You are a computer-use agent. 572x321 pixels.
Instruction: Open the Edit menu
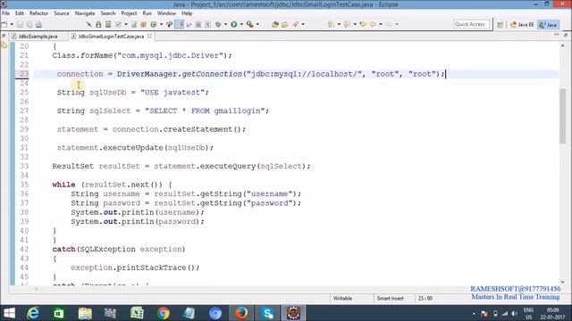coord(20,13)
